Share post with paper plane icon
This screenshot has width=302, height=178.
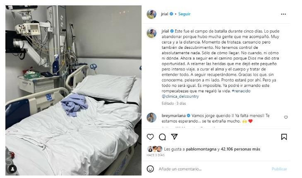(x=174, y=137)
